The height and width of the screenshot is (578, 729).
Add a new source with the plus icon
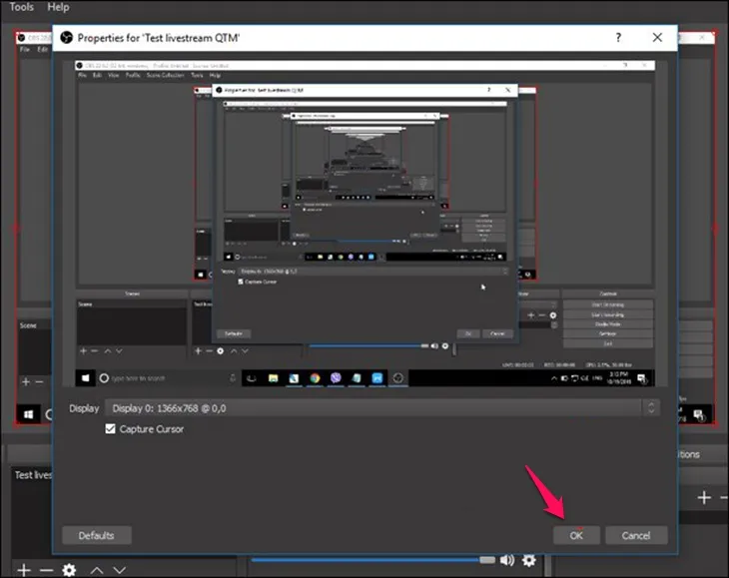tap(24, 570)
